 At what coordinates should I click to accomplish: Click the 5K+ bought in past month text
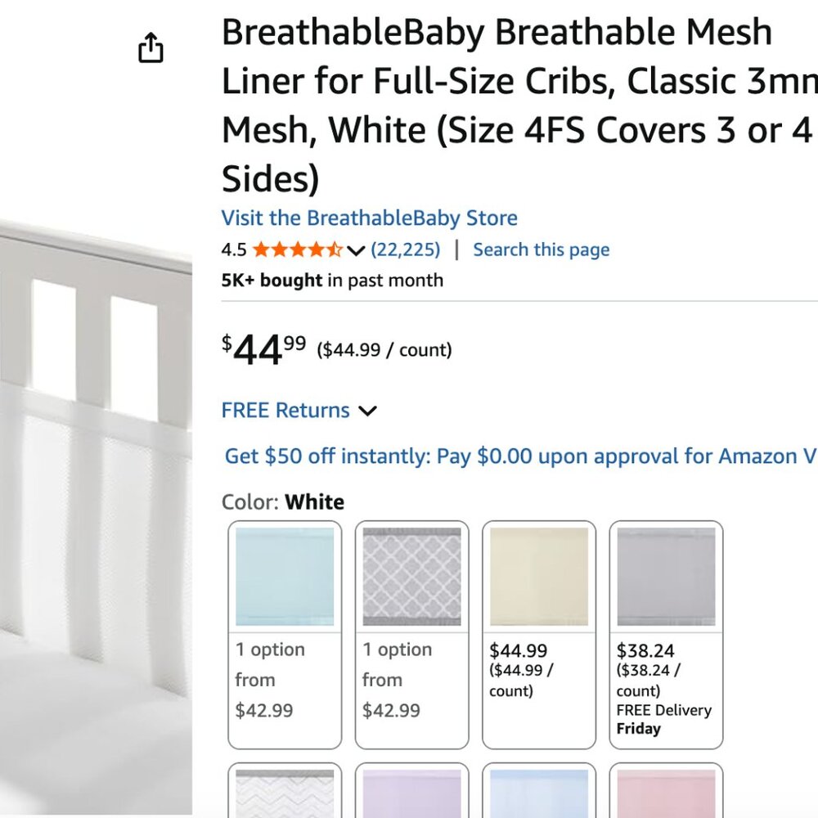point(331,280)
